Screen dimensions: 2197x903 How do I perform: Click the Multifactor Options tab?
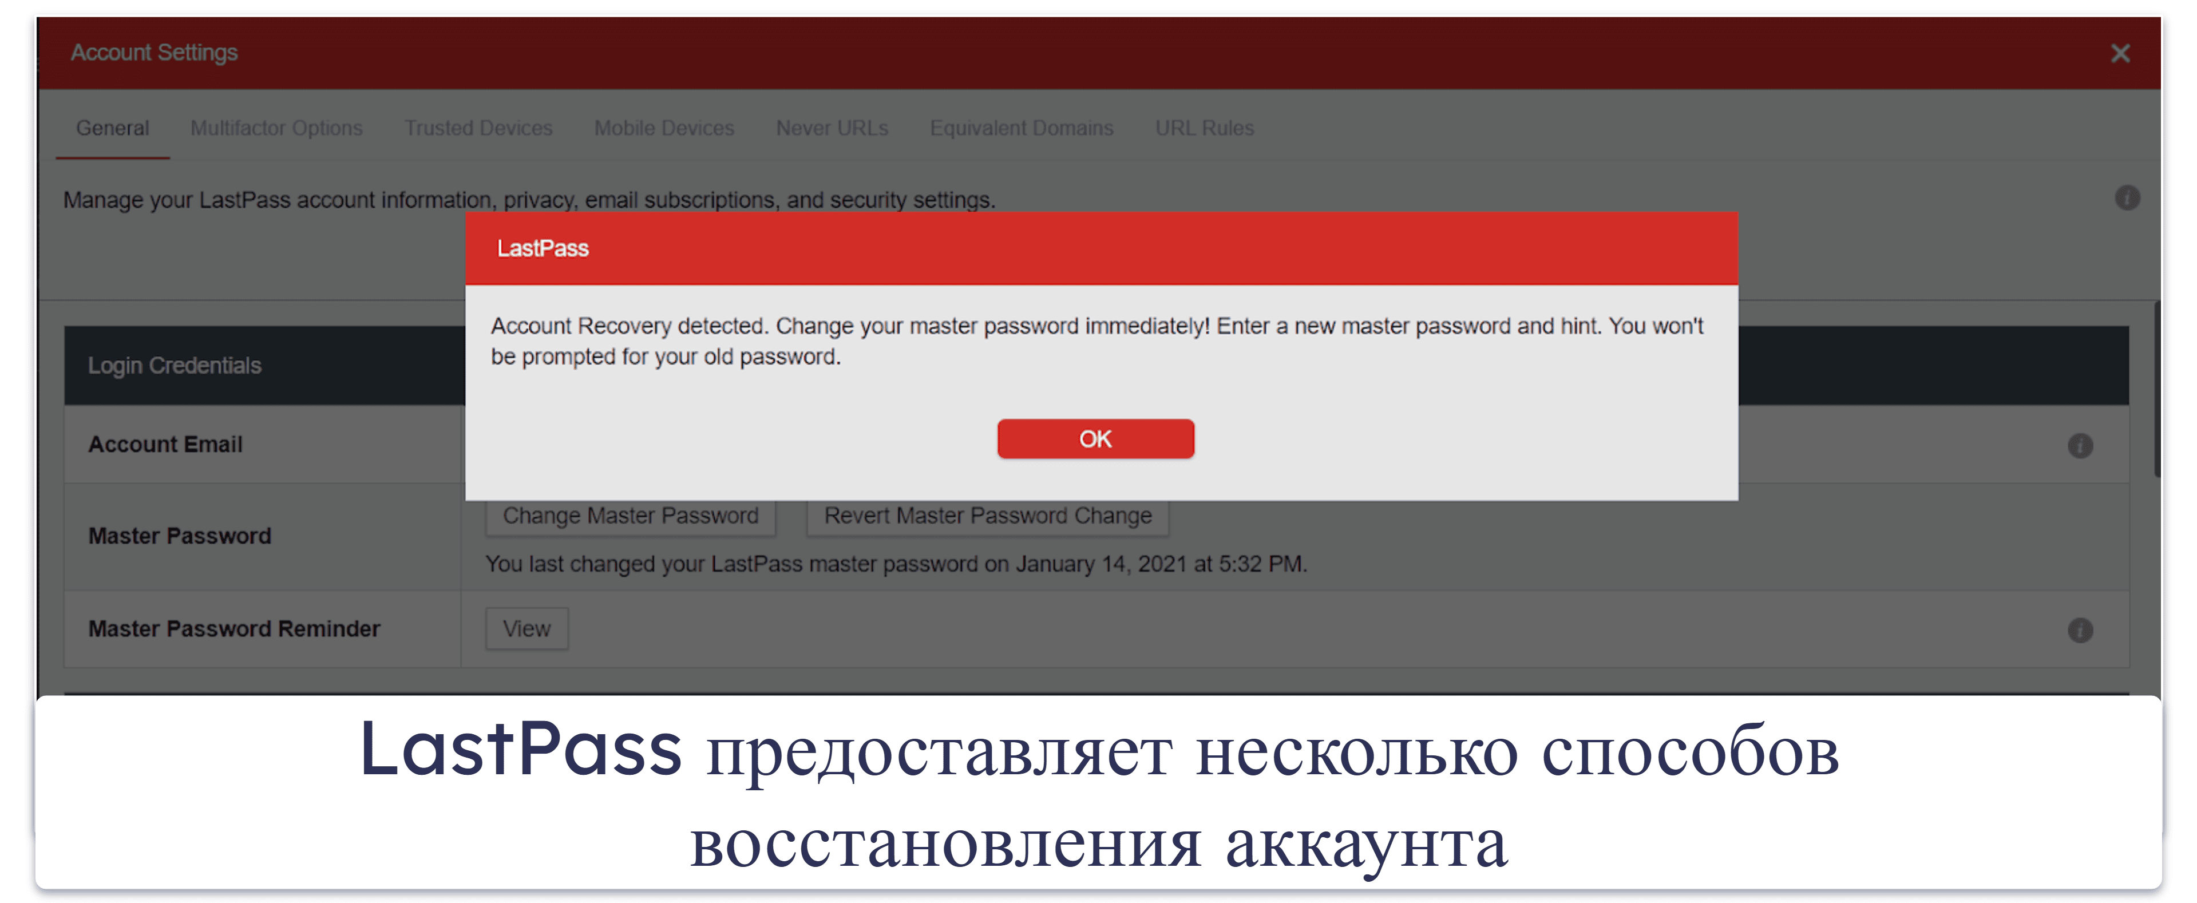[x=276, y=129]
